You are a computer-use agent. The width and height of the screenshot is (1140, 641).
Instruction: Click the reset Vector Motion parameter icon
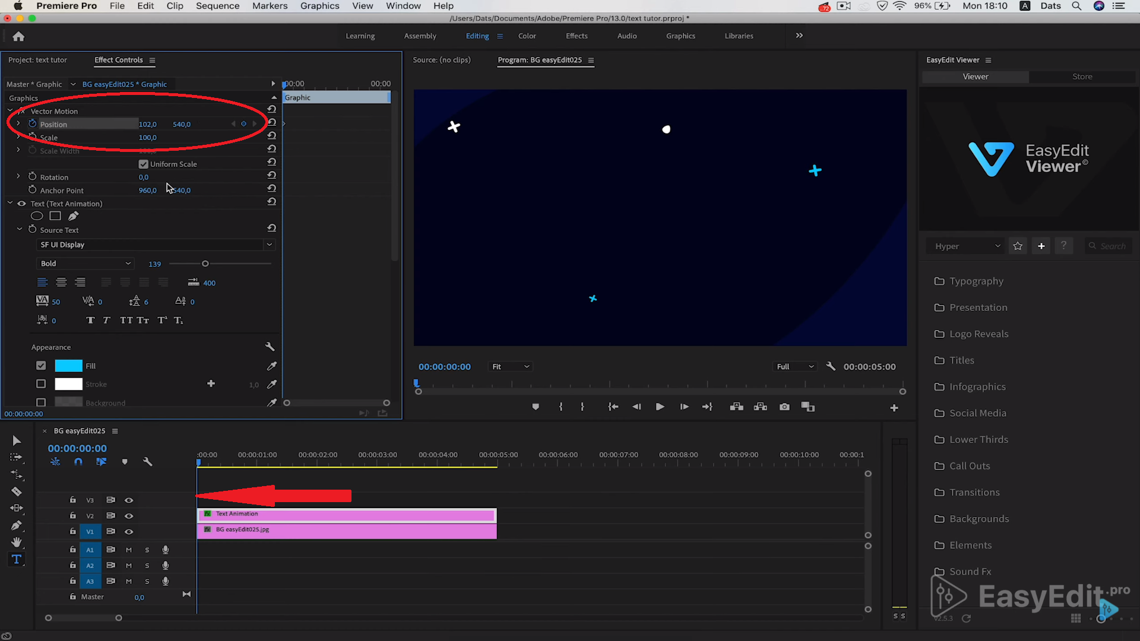271,110
